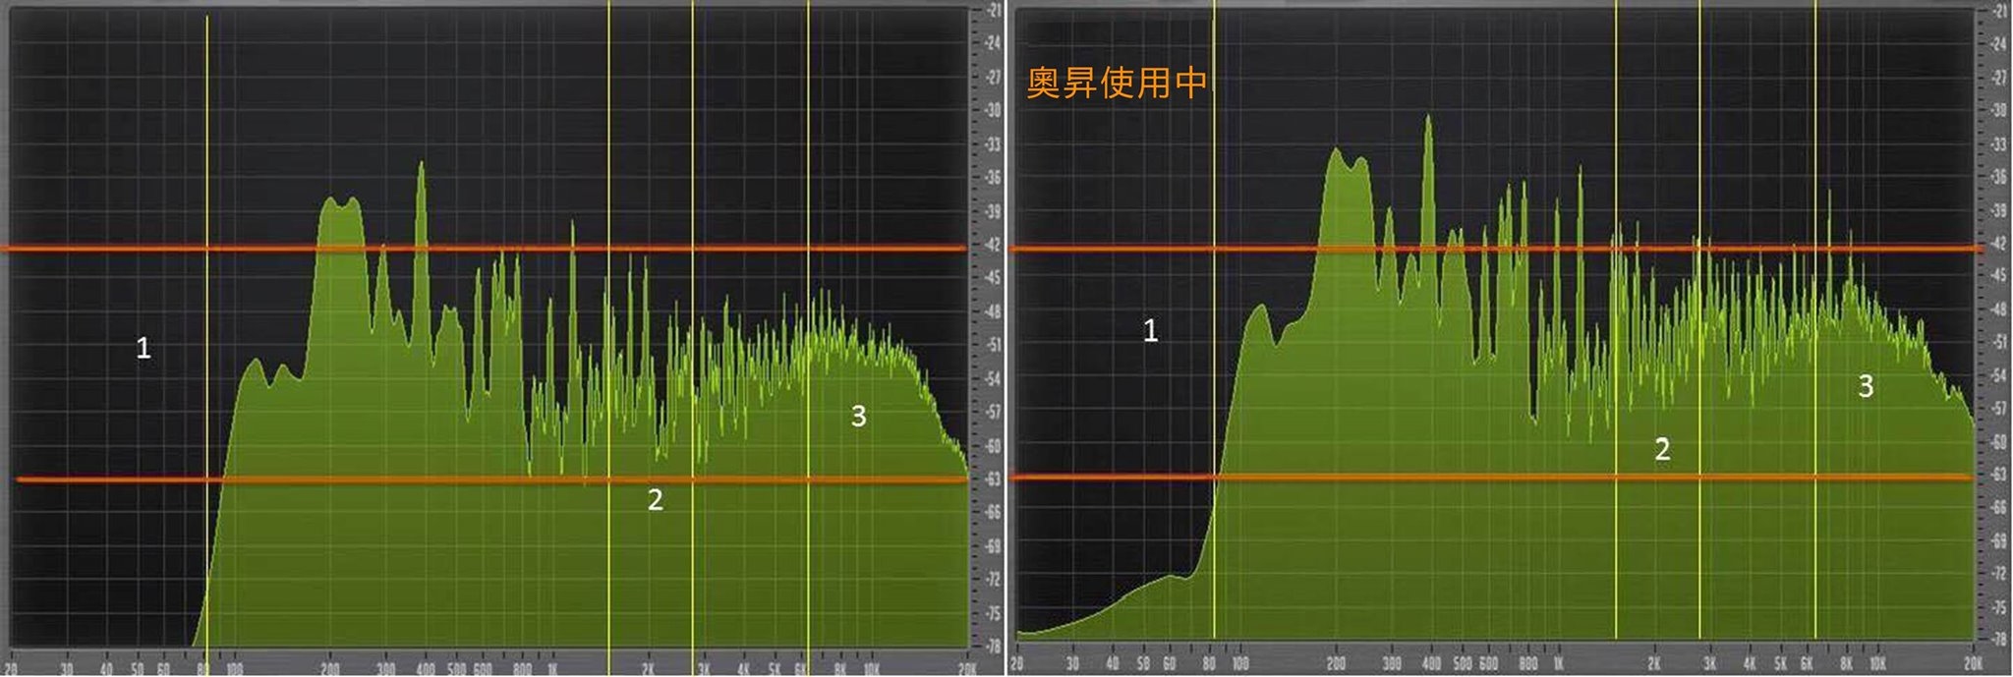Click the 200 Hz tick on right frequency axis
This screenshot has width=2013, height=677.
[1337, 664]
